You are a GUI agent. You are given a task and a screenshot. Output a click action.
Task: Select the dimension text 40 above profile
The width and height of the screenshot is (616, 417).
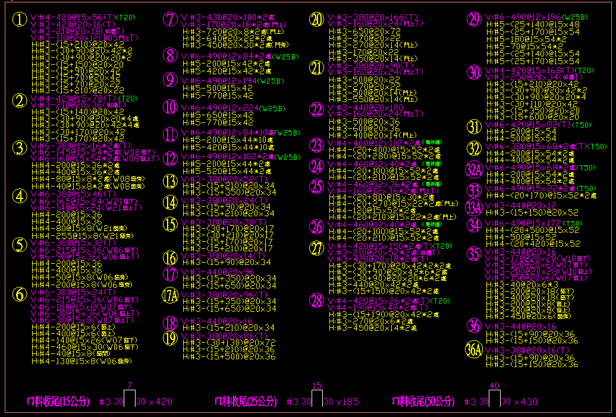(x=494, y=386)
